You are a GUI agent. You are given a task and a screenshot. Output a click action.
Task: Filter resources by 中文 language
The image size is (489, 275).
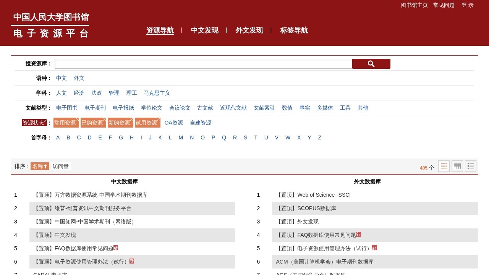[61, 78]
